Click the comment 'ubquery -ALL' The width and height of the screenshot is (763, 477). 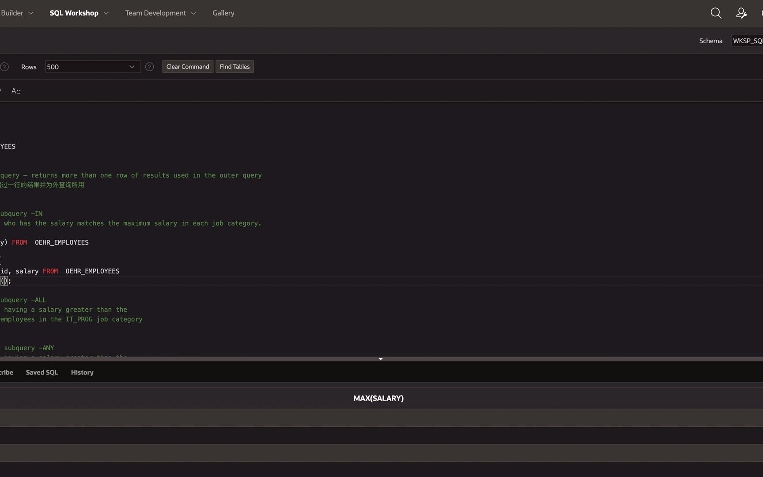tap(23, 300)
